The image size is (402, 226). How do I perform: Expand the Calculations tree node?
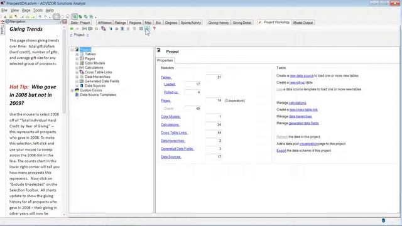point(77,68)
